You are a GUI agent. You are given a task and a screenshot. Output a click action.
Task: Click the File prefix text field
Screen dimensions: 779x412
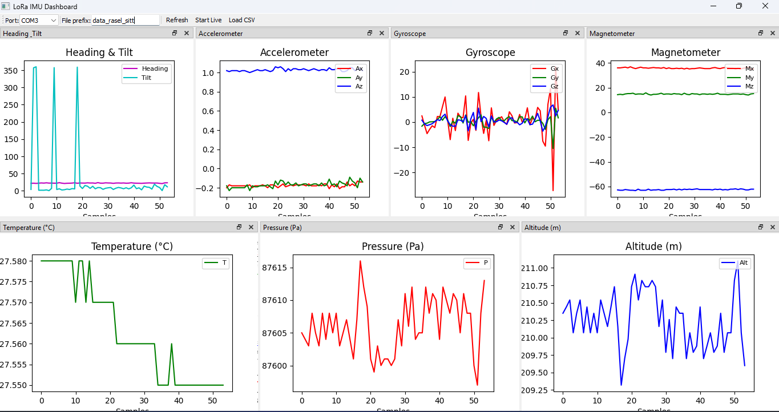point(126,20)
